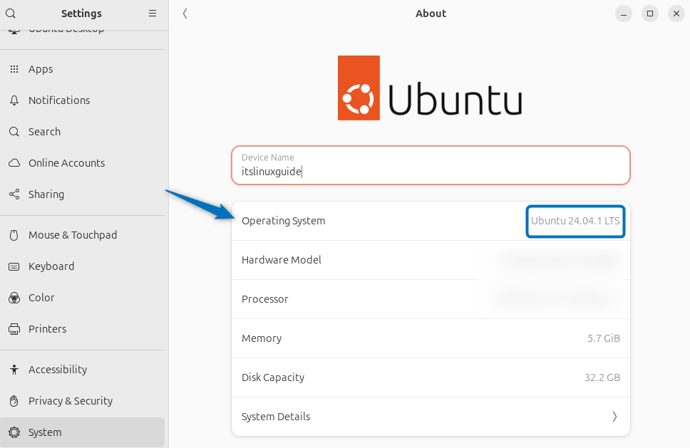Viewport: 690px width, 448px height.
Task: Open the Color settings icon
Action: pos(14,297)
